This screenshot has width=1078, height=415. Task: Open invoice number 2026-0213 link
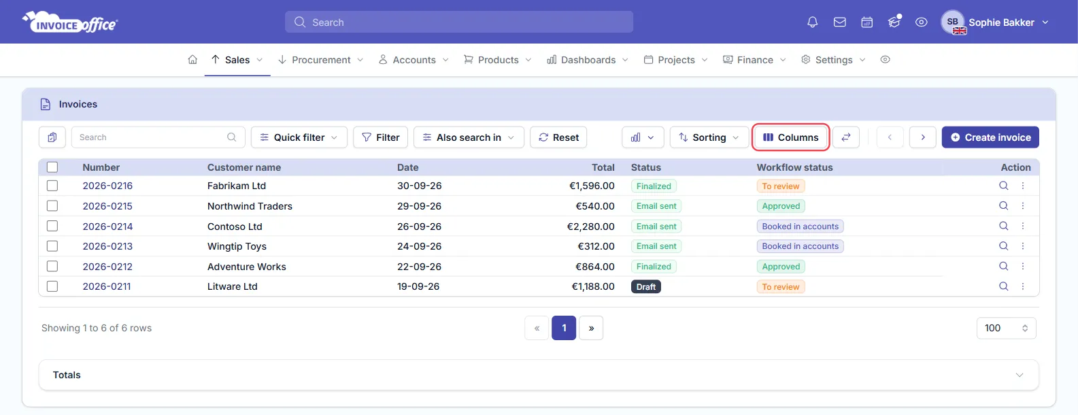[107, 246]
